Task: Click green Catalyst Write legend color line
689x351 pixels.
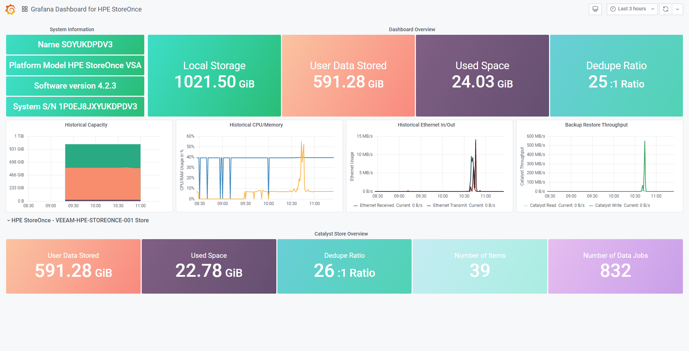Action: point(591,206)
